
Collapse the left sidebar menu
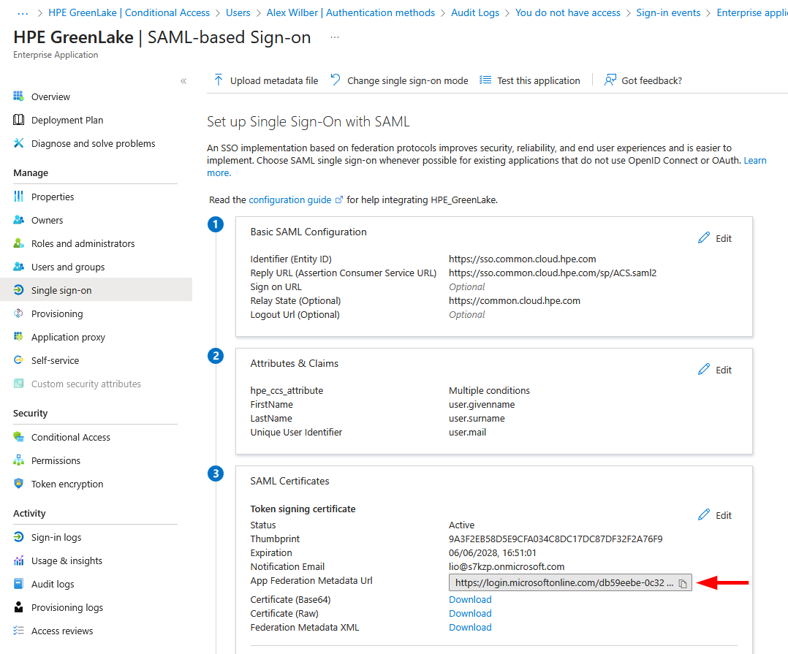point(183,81)
